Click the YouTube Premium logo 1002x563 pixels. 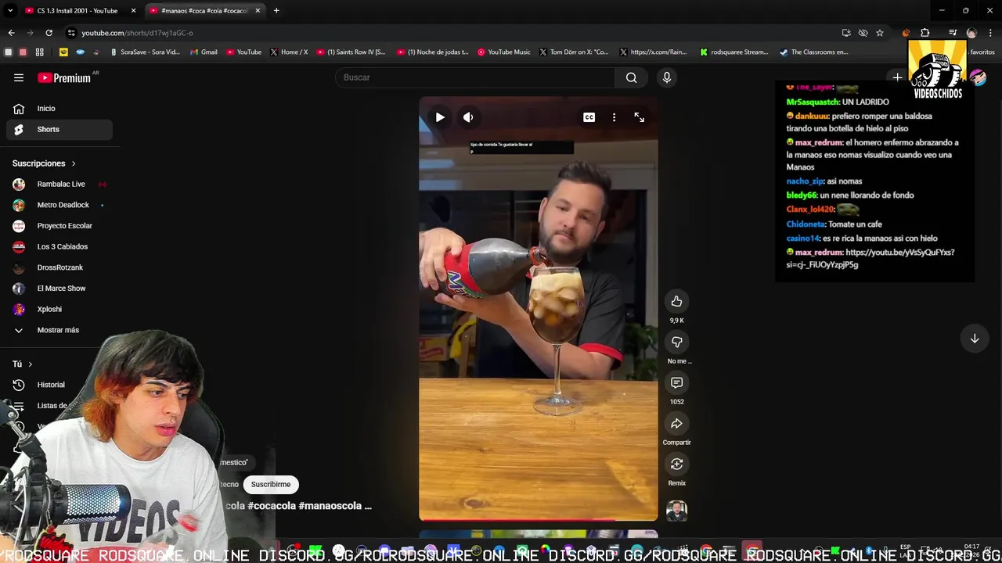(64, 77)
